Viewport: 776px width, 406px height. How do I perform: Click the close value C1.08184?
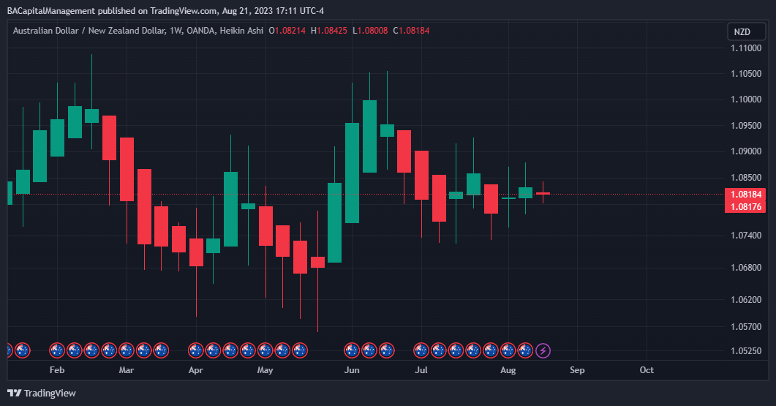coord(411,31)
